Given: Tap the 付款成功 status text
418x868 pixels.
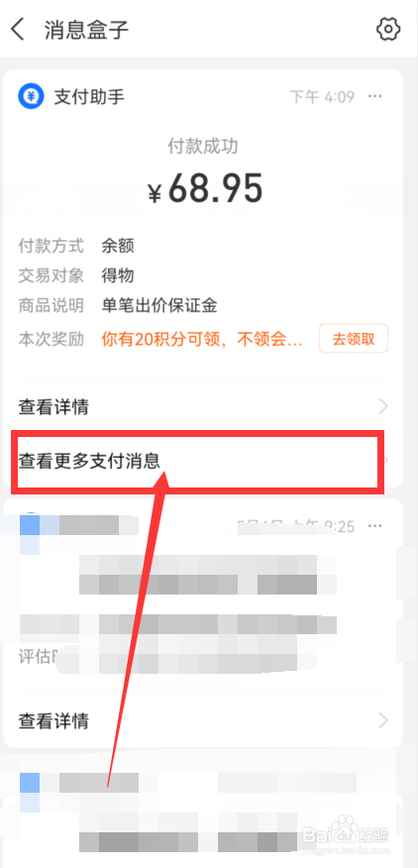Looking at the screenshot, I should tap(203, 146).
